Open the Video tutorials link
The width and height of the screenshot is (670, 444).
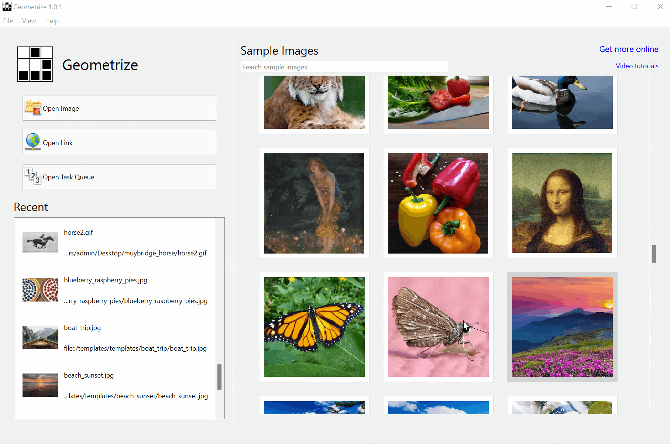pos(637,66)
